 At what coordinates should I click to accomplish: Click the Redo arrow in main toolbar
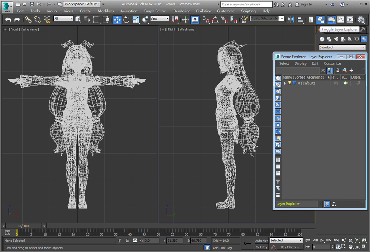coord(17,20)
